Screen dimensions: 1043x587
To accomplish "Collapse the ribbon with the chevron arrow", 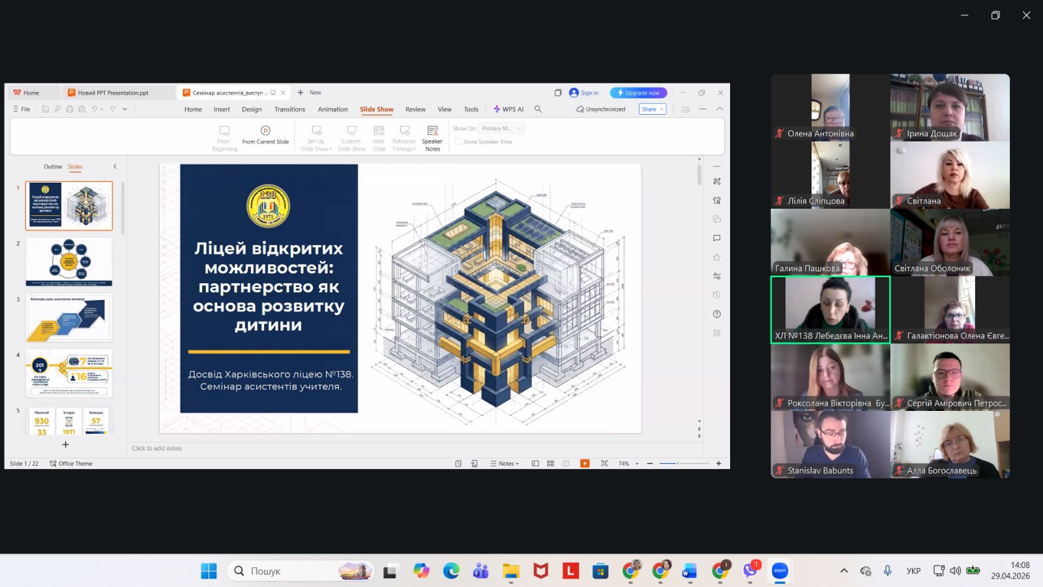I will [x=720, y=109].
